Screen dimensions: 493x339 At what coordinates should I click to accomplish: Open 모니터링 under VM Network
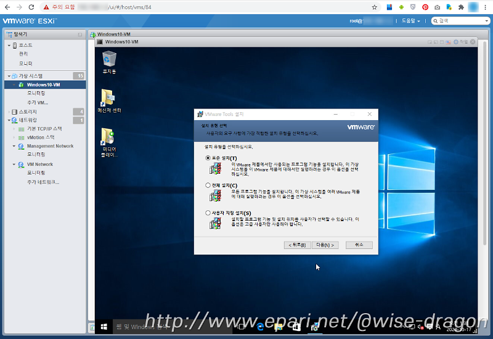point(36,173)
